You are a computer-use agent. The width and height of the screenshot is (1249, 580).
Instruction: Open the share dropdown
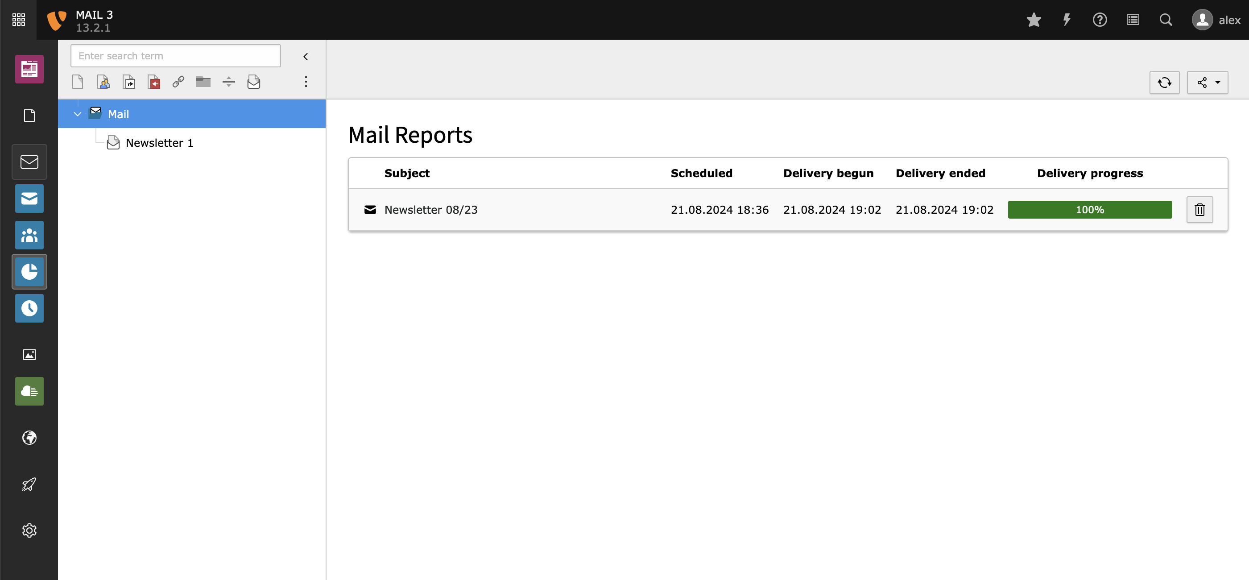[1208, 83]
